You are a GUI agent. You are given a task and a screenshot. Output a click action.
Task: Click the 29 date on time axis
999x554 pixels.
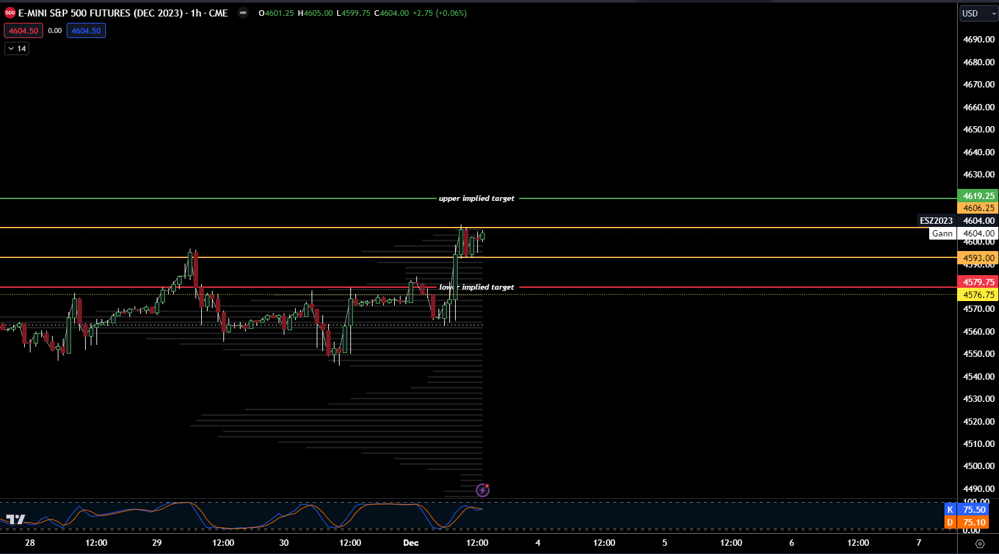pyautogui.click(x=157, y=543)
